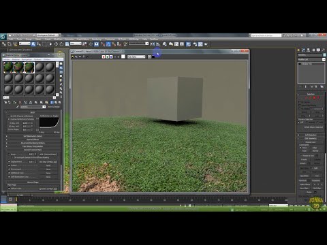Screen dimensions: 327x245
Task: Open the render channel display dropdown
Action: click(x=136, y=56)
